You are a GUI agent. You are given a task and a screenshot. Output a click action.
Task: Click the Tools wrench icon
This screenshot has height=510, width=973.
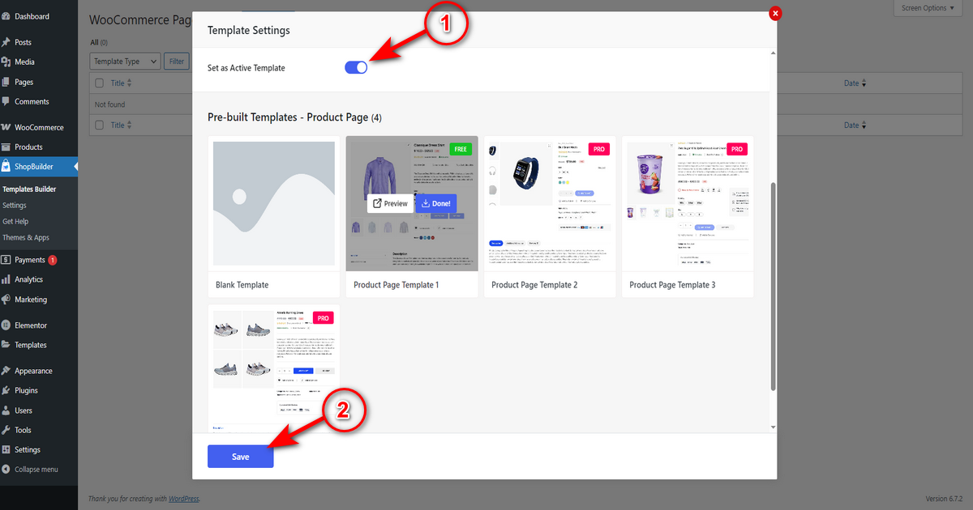6,430
